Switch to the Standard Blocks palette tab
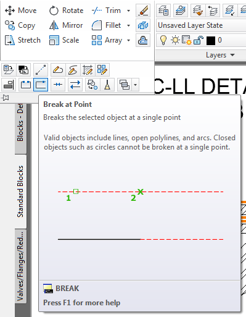The width and height of the screenshot is (246, 317). tap(20, 192)
